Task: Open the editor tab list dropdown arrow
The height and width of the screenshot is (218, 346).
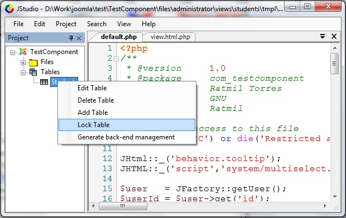Action: pyautogui.click(x=323, y=36)
